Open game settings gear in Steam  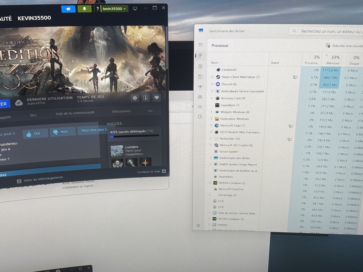135,98
